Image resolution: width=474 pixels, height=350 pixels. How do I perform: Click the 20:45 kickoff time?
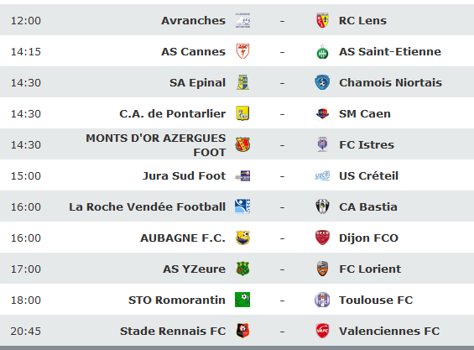tap(26, 332)
